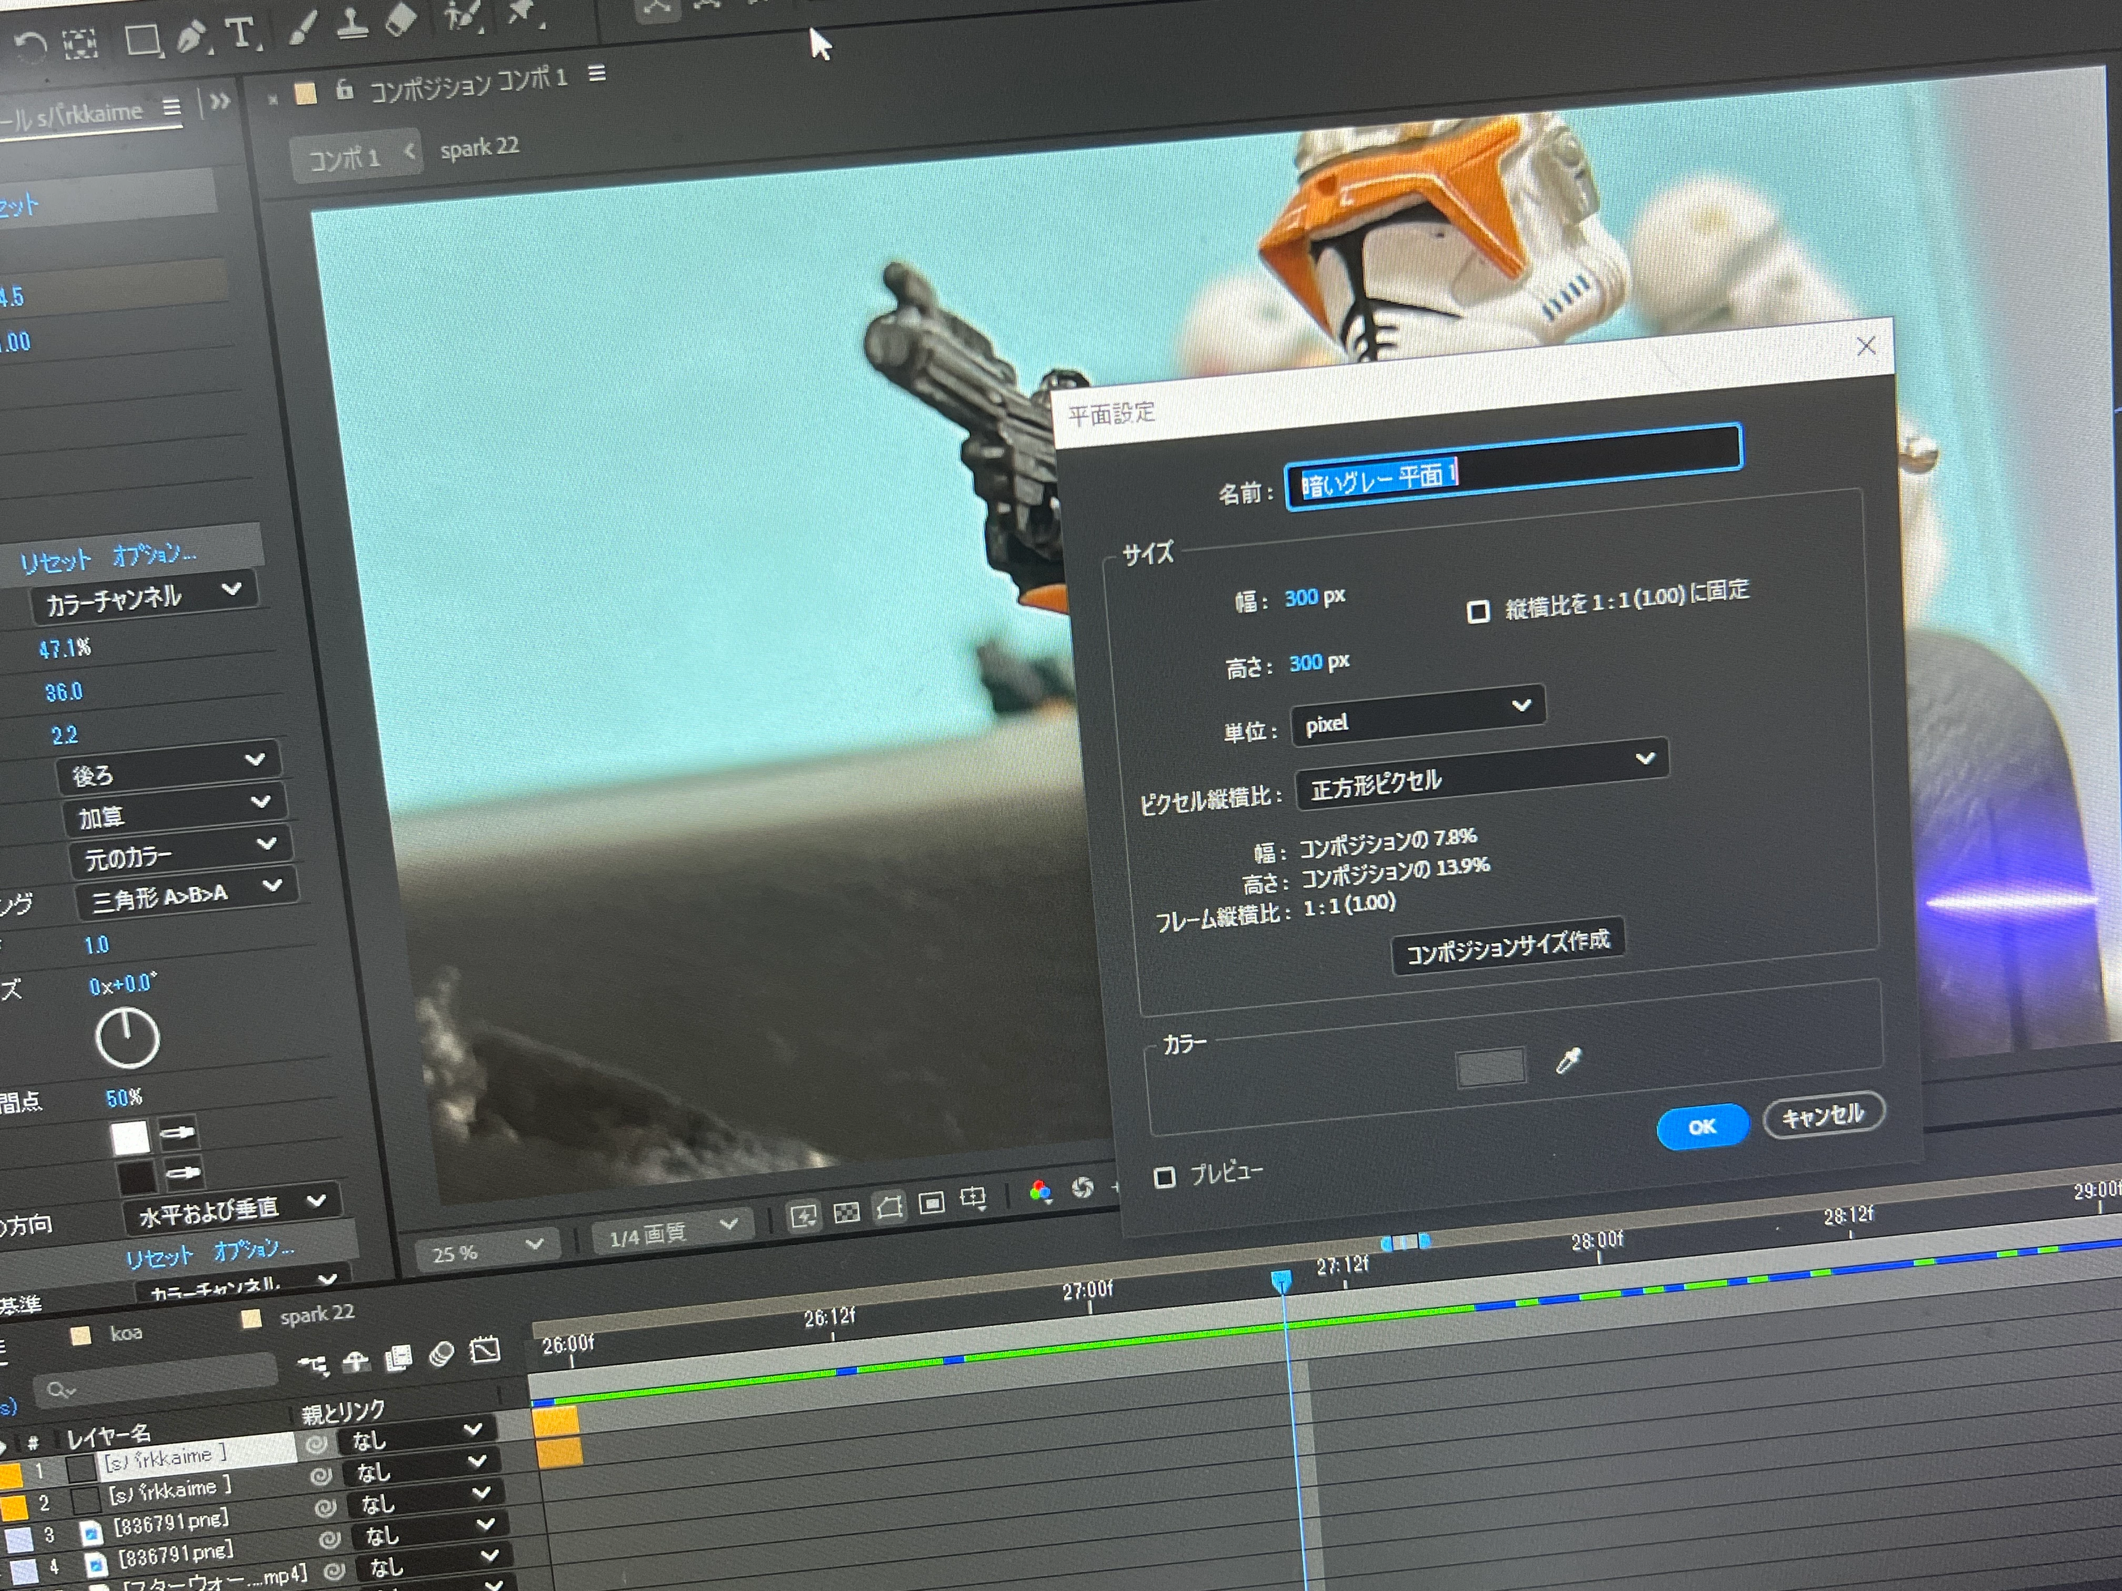
Task: Click the コンポジションサイズ作成 button
Action: (1507, 946)
